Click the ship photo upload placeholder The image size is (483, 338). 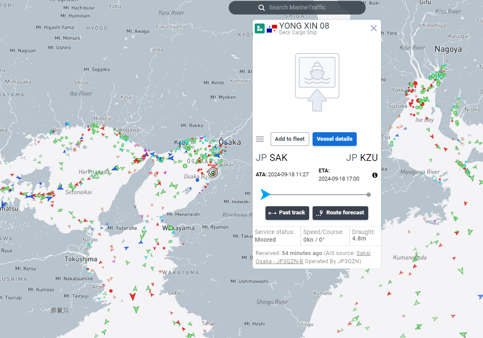(317, 82)
